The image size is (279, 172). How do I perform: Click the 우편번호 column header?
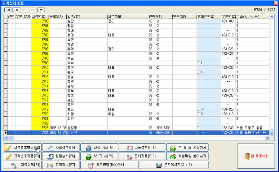pos(228,16)
